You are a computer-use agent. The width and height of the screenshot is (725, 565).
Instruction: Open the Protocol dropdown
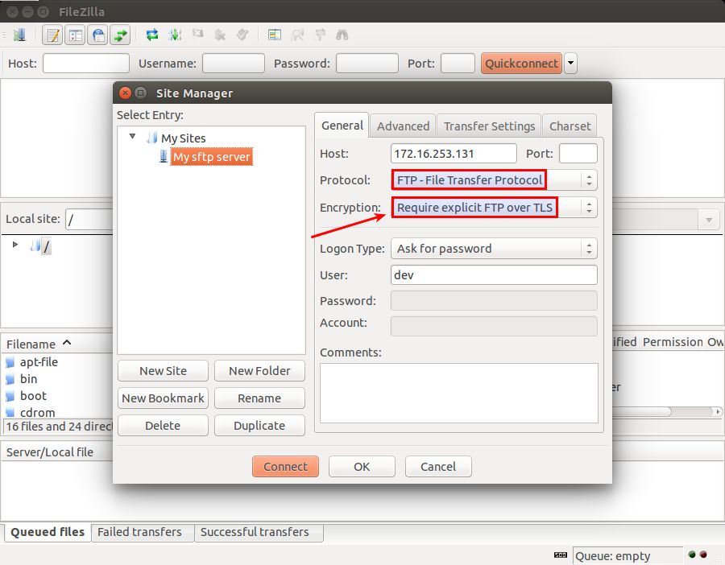tap(495, 179)
